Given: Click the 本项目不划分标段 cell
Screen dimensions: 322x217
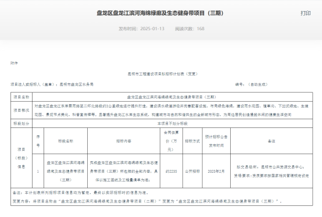Looking at the screenshot, I should 173,123.
